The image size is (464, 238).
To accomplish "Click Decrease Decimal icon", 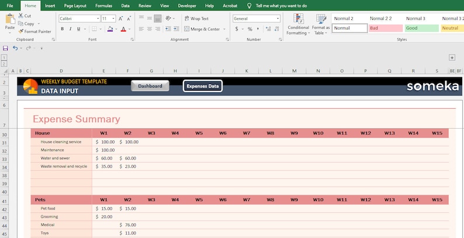I will pyautogui.click(x=276, y=29).
